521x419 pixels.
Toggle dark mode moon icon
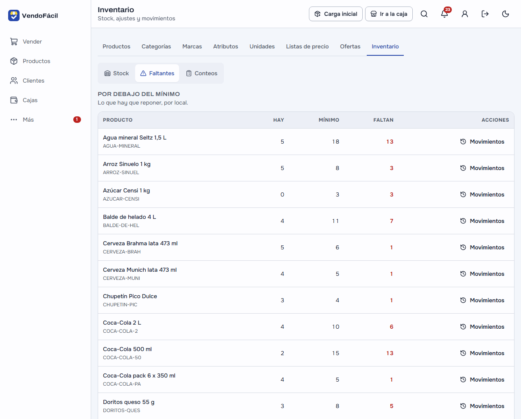point(506,14)
